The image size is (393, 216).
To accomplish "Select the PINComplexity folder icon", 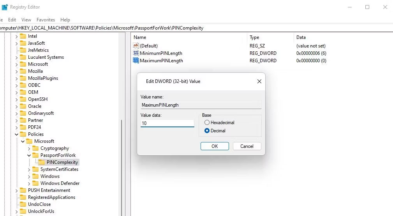I will coord(42,162).
